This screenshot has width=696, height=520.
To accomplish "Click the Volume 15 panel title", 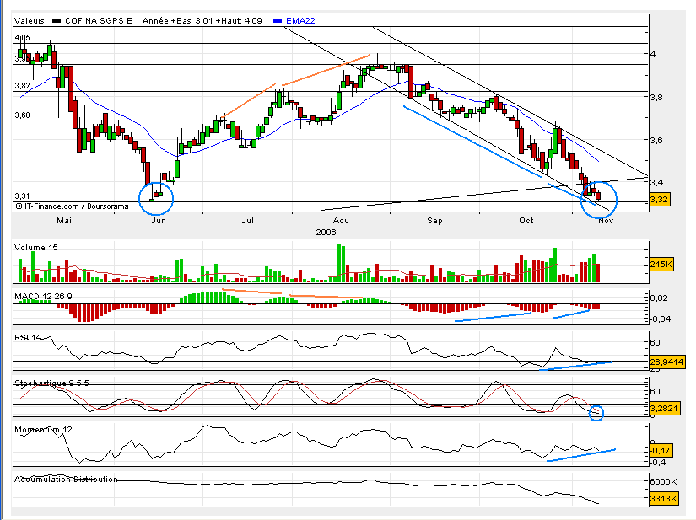I will [36, 248].
